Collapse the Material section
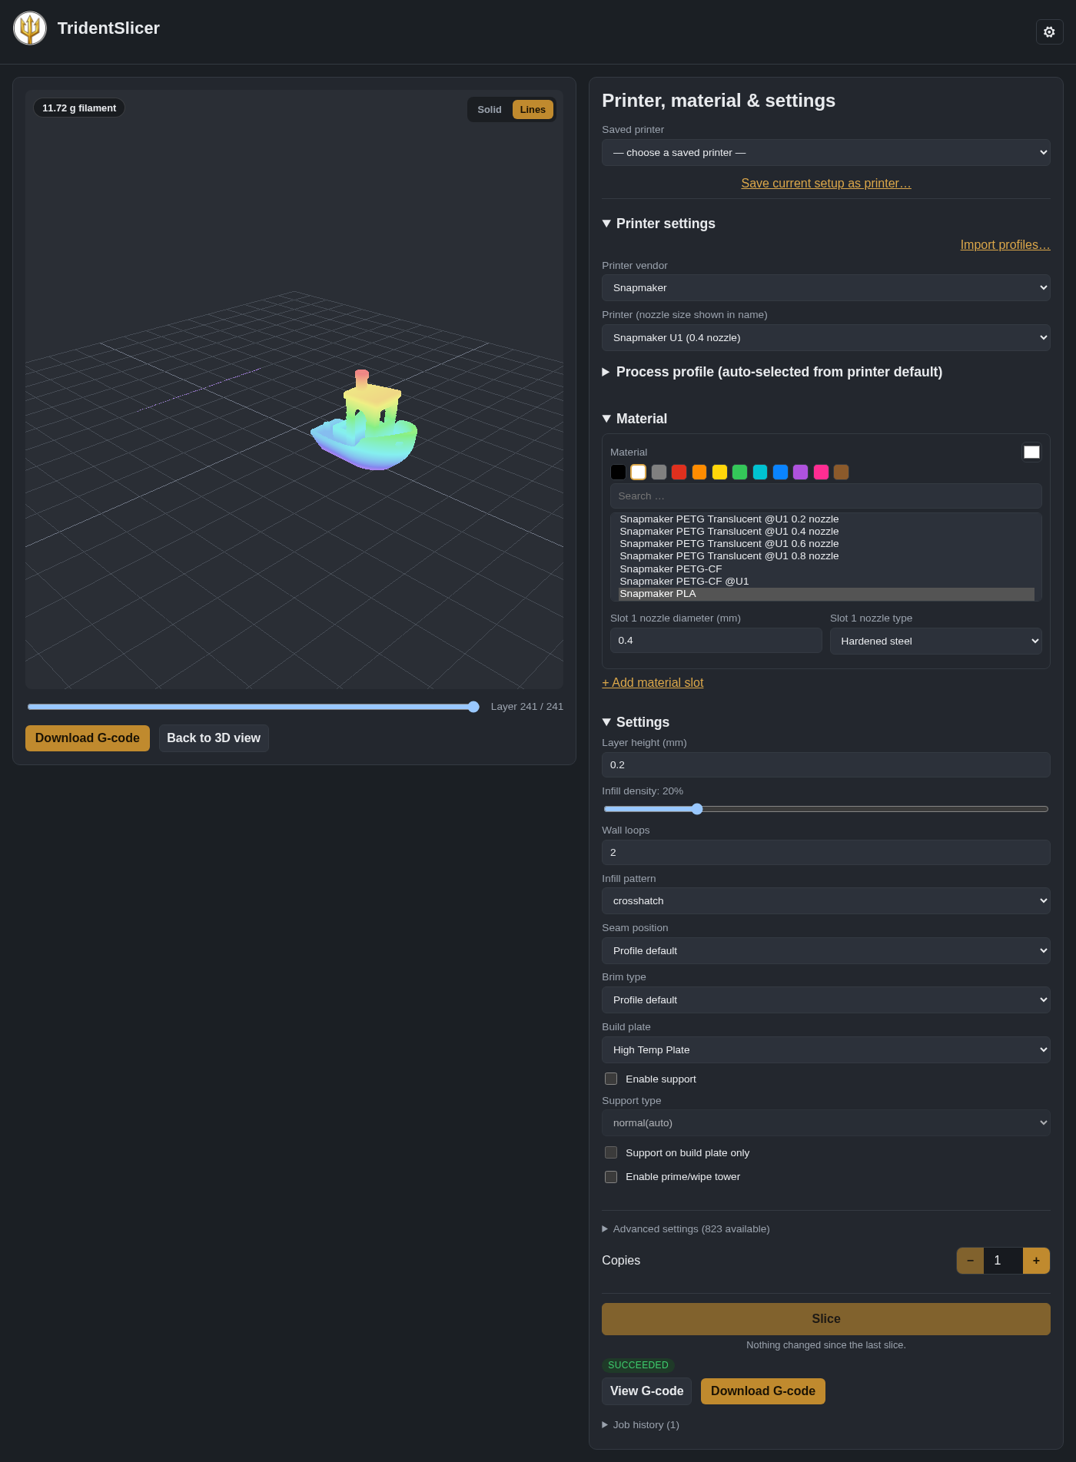1076x1462 pixels. click(x=634, y=419)
